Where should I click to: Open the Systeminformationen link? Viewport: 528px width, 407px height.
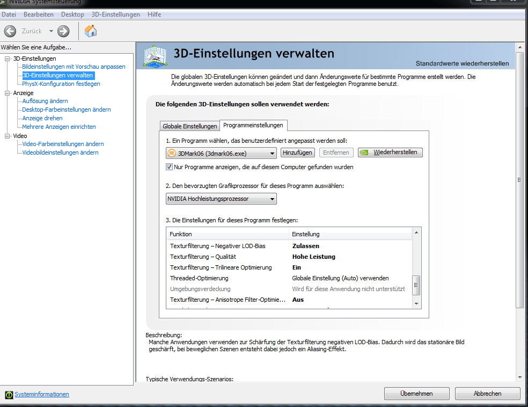pos(42,394)
